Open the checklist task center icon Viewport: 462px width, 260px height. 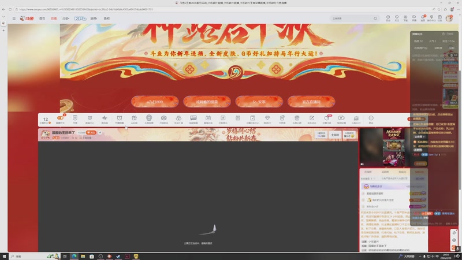(x=252, y=119)
